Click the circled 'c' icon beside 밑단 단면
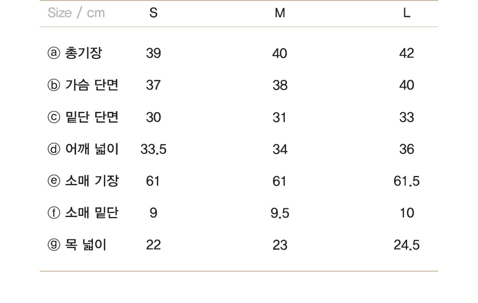Image resolution: width=478 pixels, height=303 pixels. point(54,117)
